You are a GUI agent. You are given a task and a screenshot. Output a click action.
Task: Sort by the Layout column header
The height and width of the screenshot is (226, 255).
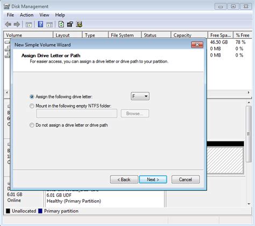[68, 35]
